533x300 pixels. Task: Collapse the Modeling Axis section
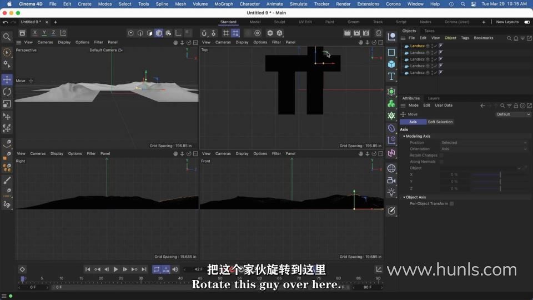click(404, 136)
